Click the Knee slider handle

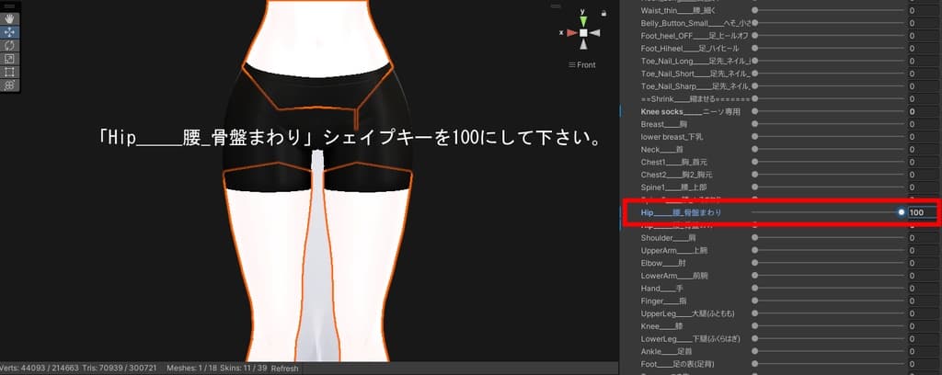(x=755, y=325)
